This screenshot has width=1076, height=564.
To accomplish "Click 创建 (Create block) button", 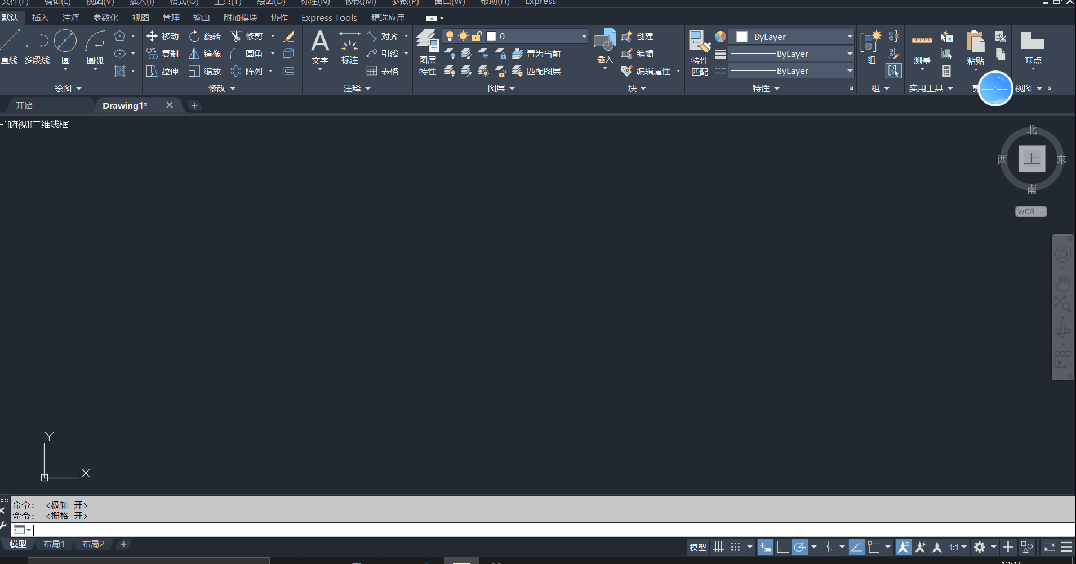I will (638, 37).
